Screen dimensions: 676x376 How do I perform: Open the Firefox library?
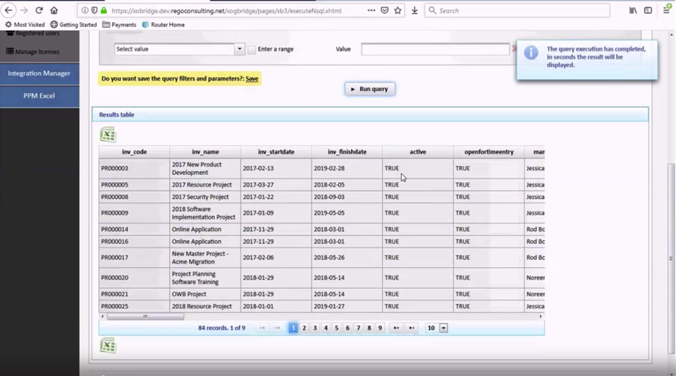pyautogui.click(x=633, y=11)
